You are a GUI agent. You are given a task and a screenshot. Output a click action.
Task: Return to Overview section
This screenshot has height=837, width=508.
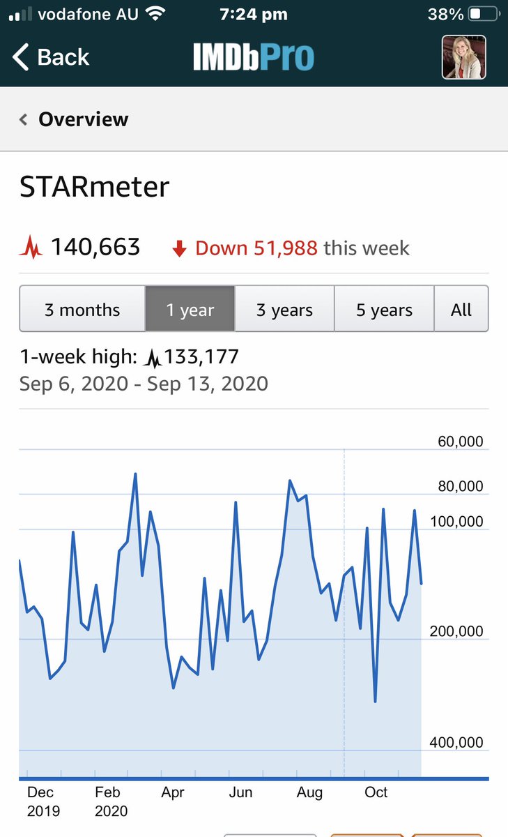[83, 119]
